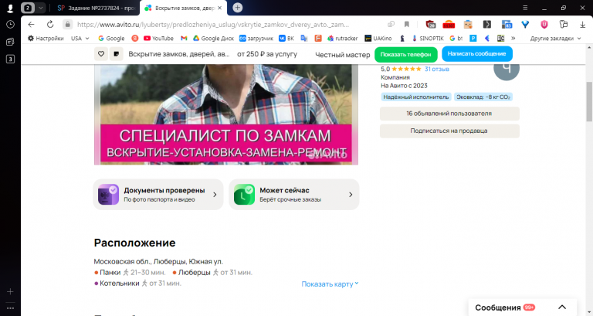The image size is (593, 316).
Task: Open Gmail bookmark icon
Action: click(184, 38)
